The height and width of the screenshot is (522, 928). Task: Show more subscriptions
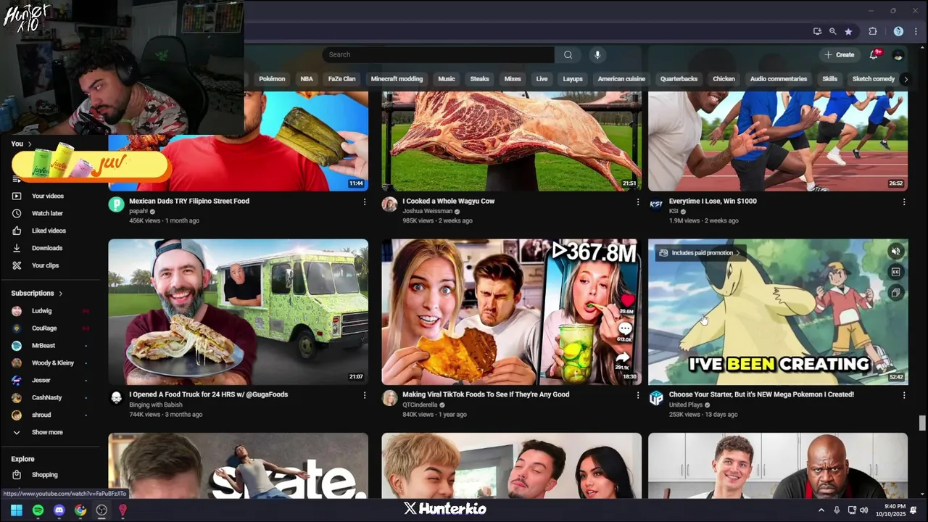click(47, 433)
